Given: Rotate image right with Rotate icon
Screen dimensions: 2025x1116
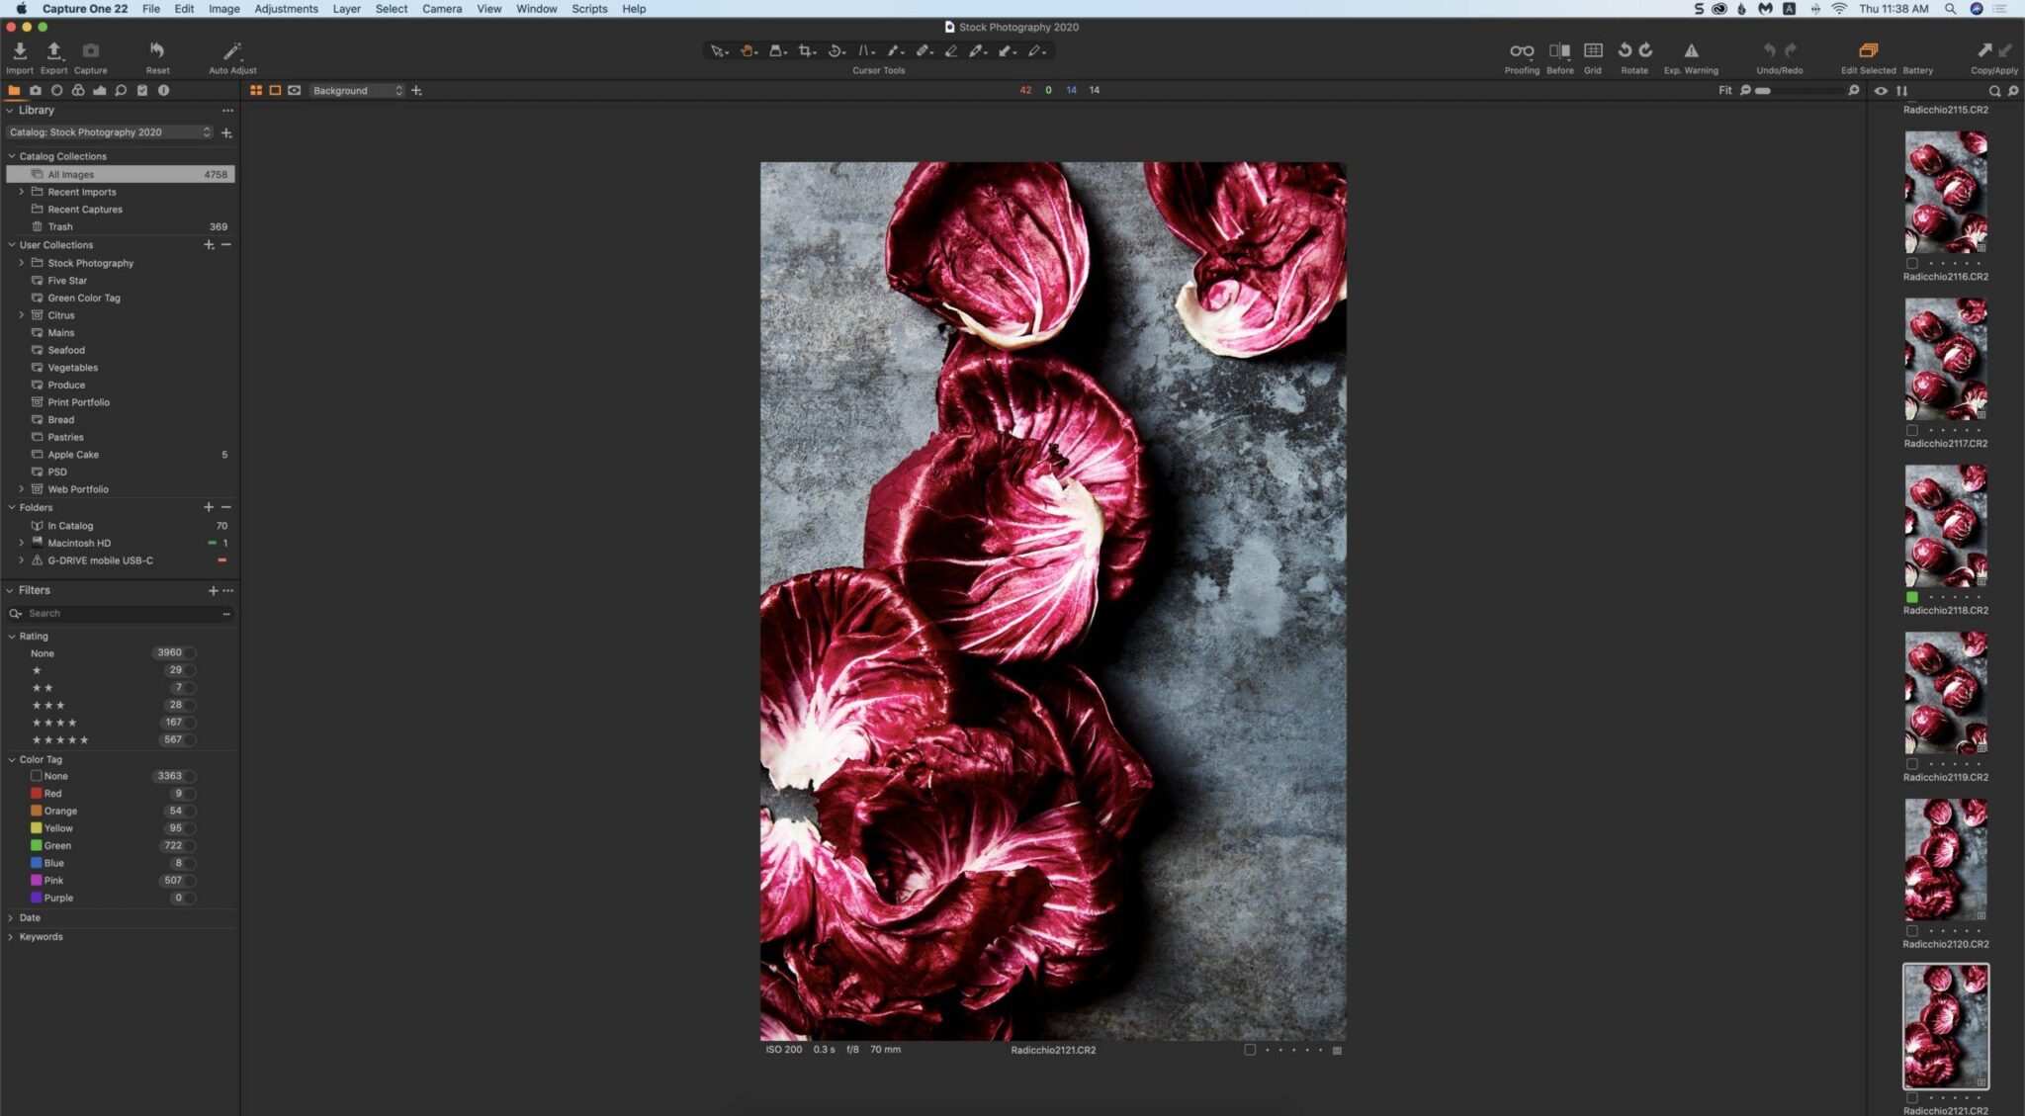Looking at the screenshot, I should coord(1645,49).
